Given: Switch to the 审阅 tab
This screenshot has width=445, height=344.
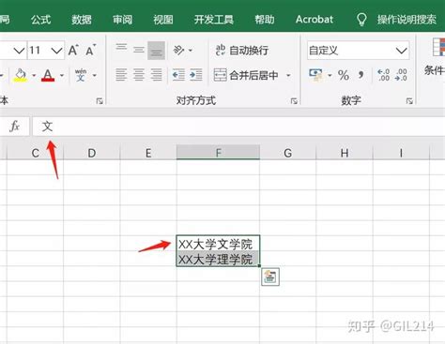Looking at the screenshot, I should pyautogui.click(x=122, y=20).
